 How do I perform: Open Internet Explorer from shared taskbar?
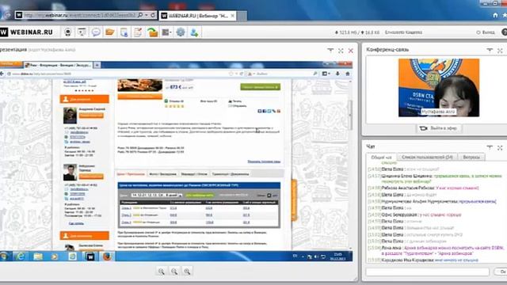click(x=21, y=256)
